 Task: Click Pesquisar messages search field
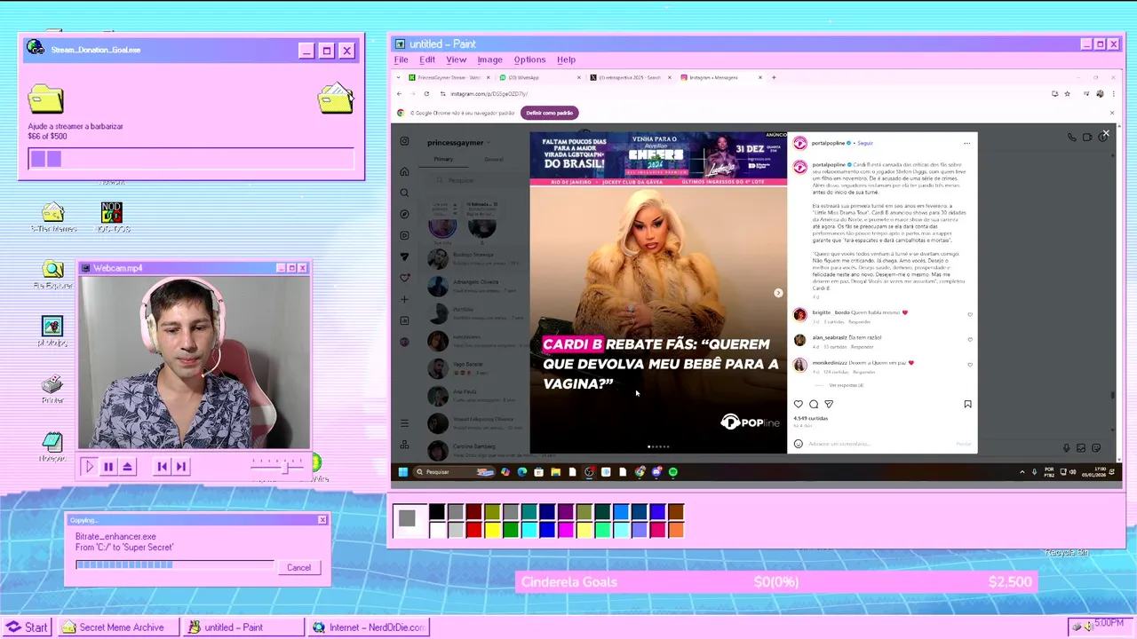[x=475, y=180]
